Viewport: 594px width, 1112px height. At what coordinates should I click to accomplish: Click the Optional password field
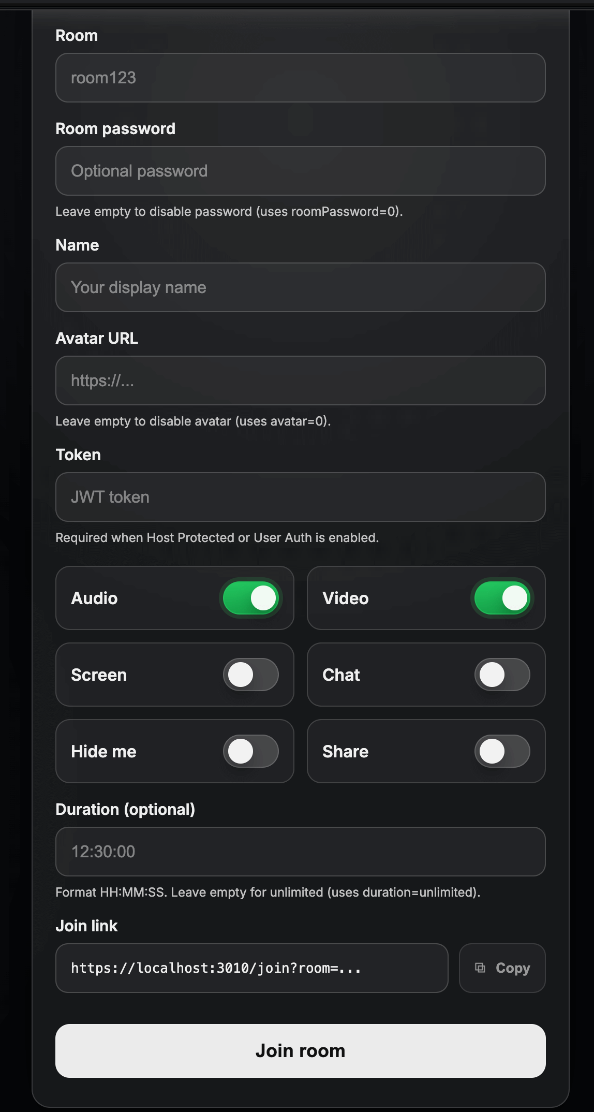click(300, 171)
